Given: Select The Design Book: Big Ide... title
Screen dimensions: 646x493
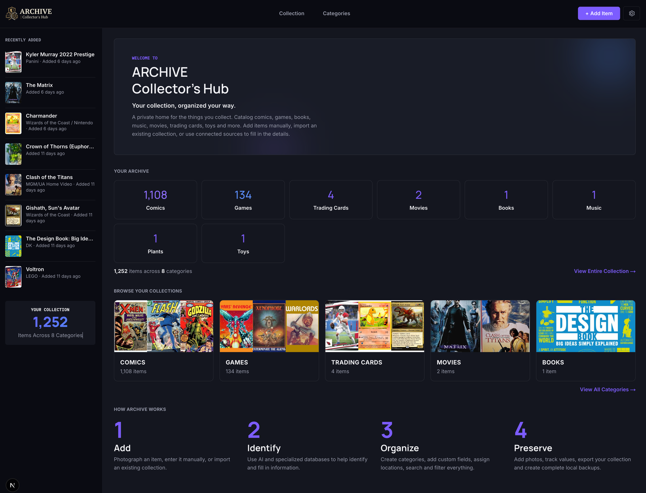Looking at the screenshot, I should 59,239.
